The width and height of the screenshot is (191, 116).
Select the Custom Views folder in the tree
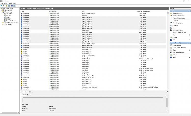[8, 10]
